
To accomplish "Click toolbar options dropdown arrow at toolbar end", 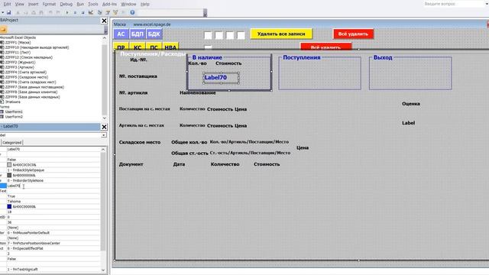I will pos(205,13).
